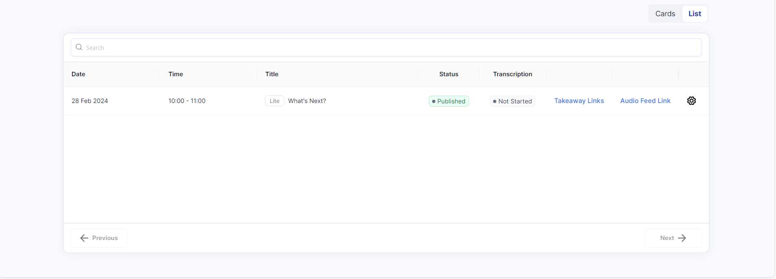Open the What's Next? session title
The height and width of the screenshot is (279, 776).
pyautogui.click(x=307, y=101)
